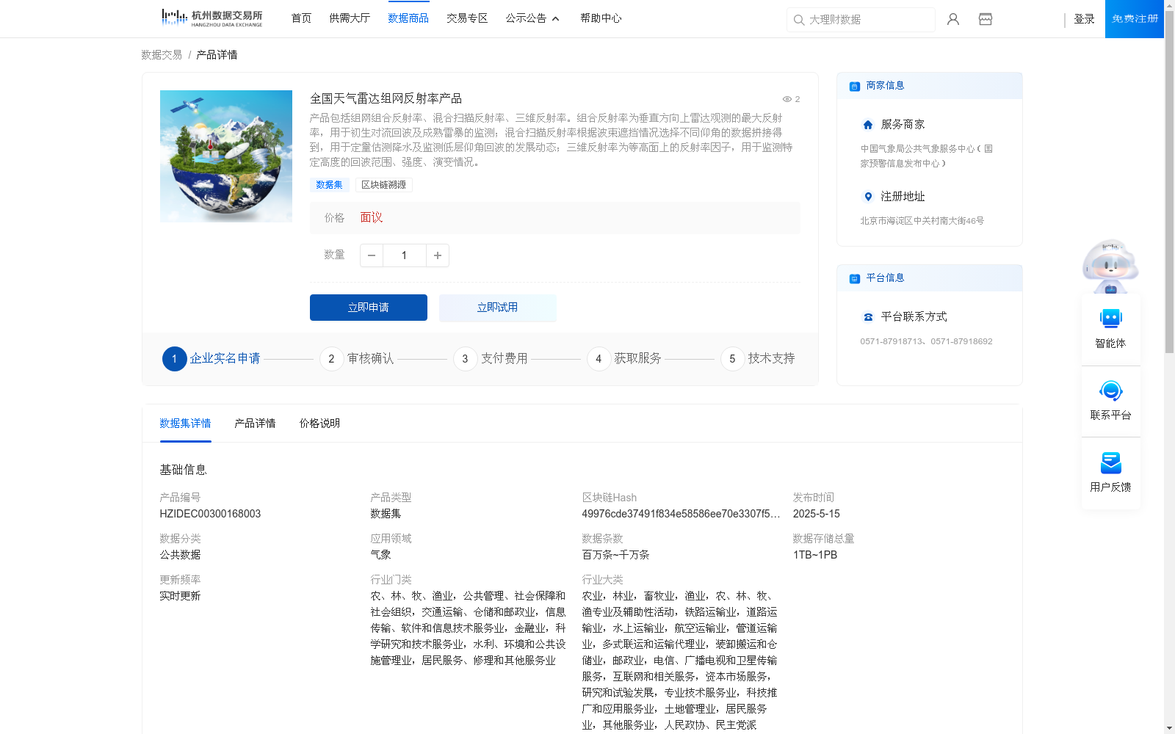
Task: Switch to the 价格说明 tab
Action: [318, 424]
